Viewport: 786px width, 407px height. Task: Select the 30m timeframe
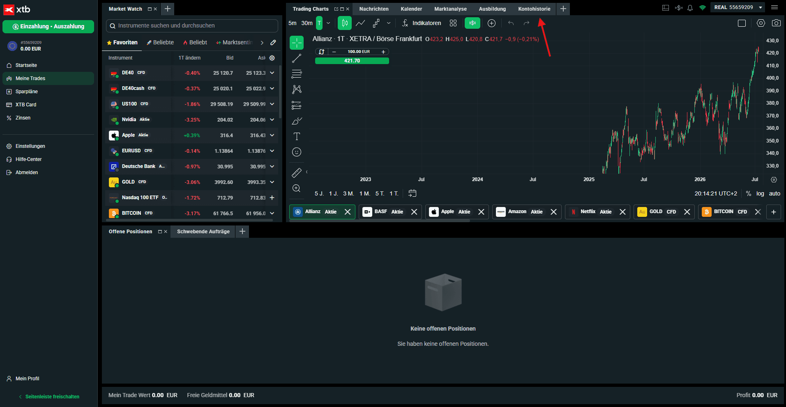(x=307, y=23)
